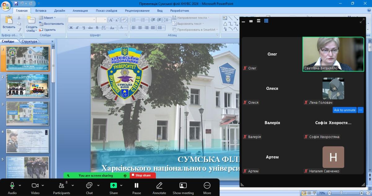Open the Структура tab in the slide pane

tap(29, 41)
